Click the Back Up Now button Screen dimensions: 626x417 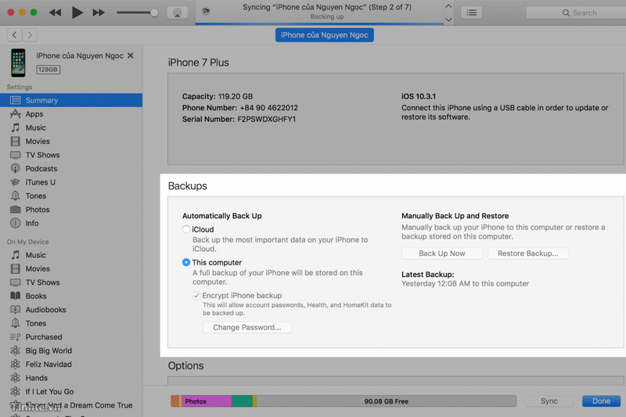(x=442, y=253)
